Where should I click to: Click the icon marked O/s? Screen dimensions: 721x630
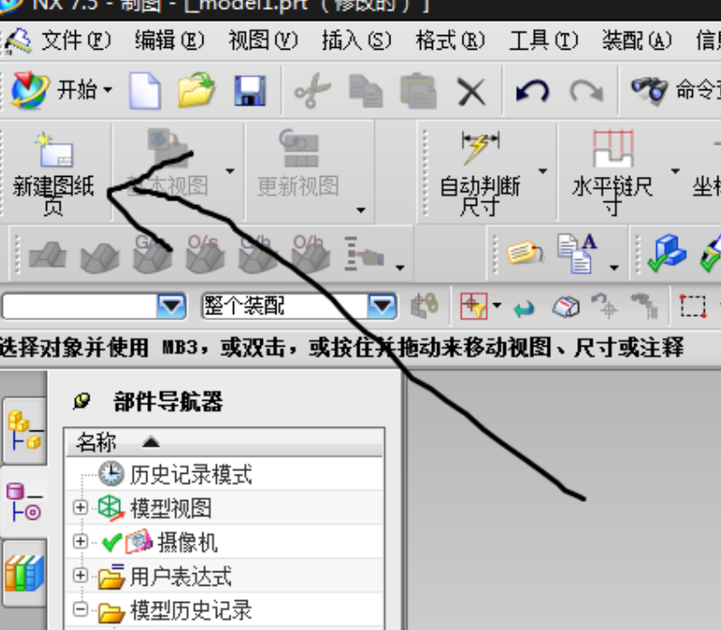[205, 254]
